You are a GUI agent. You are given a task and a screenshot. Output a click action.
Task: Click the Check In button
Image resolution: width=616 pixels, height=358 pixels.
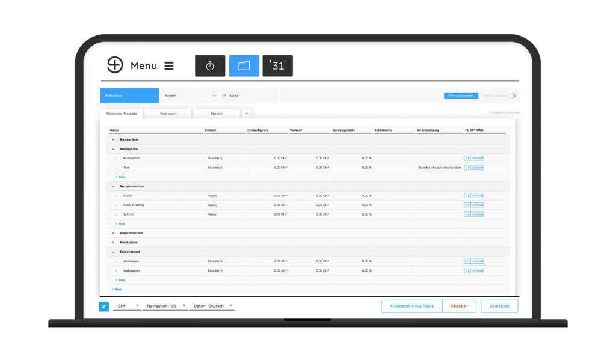pos(459,306)
